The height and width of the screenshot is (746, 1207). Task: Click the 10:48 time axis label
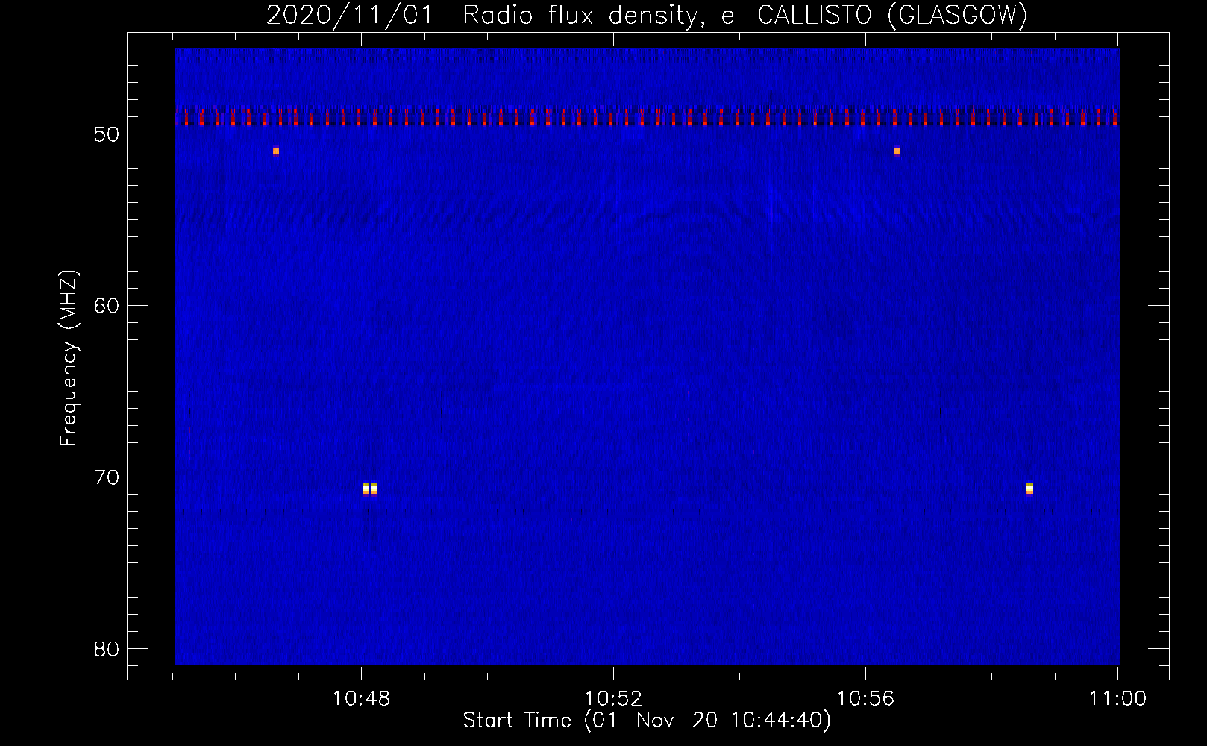tap(361, 699)
